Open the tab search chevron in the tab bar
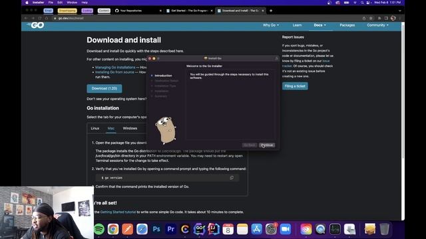The image size is (426, 239). pos(400,11)
